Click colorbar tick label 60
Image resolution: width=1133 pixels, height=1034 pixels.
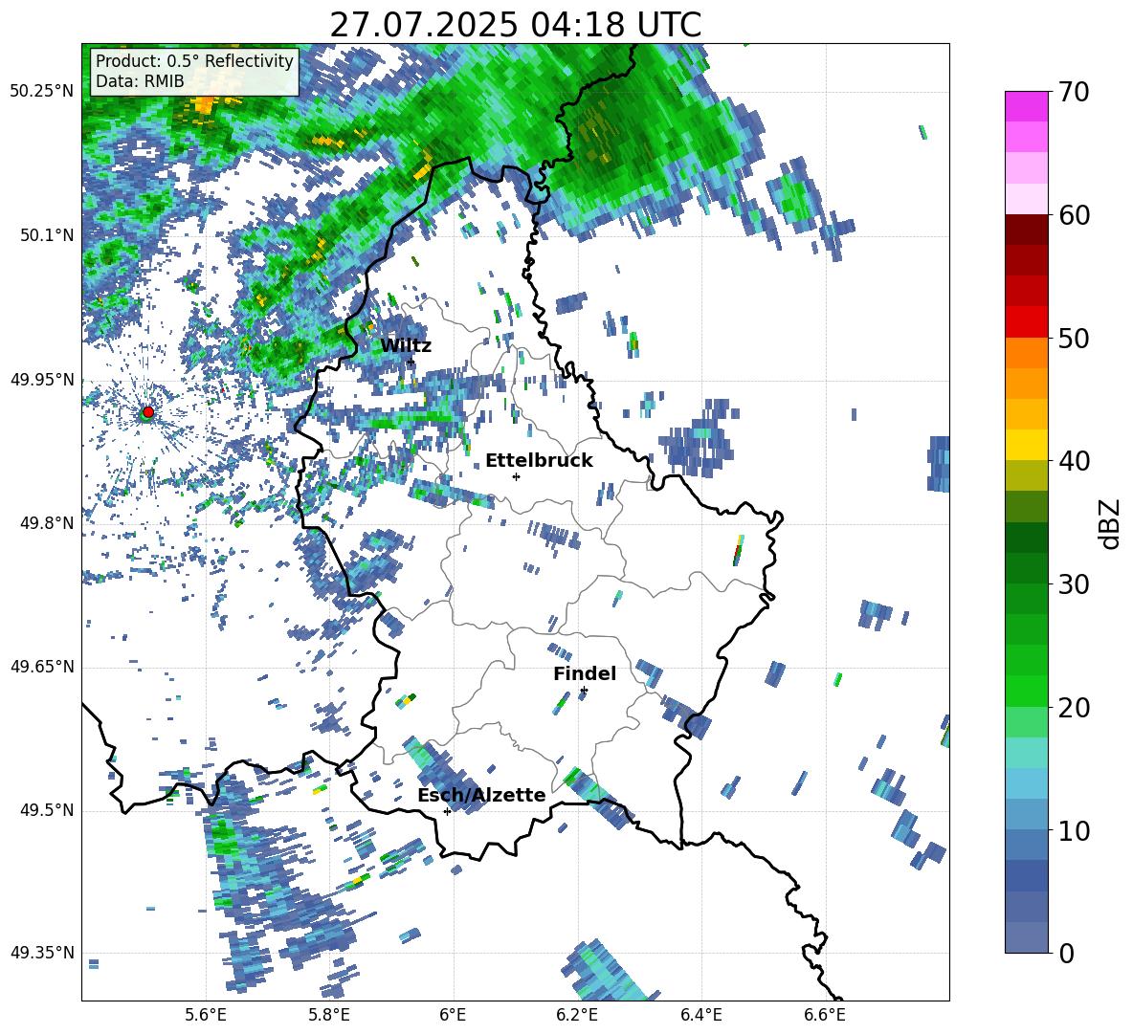click(1074, 215)
